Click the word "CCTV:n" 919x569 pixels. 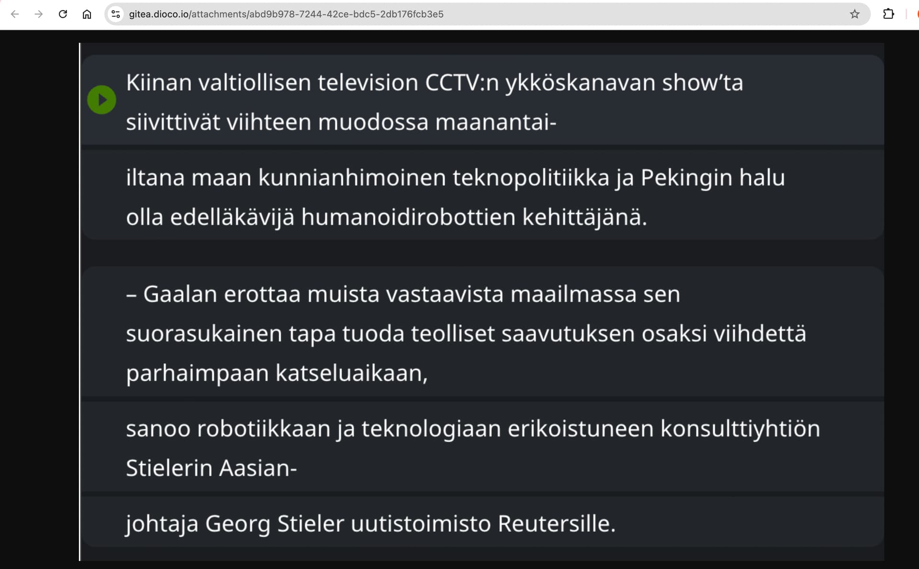(x=462, y=83)
